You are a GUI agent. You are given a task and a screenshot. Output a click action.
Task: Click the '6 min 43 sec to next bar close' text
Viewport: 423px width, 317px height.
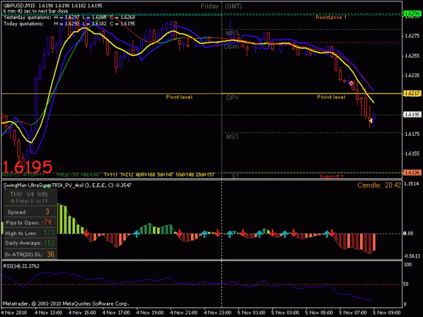pyautogui.click(x=36, y=11)
